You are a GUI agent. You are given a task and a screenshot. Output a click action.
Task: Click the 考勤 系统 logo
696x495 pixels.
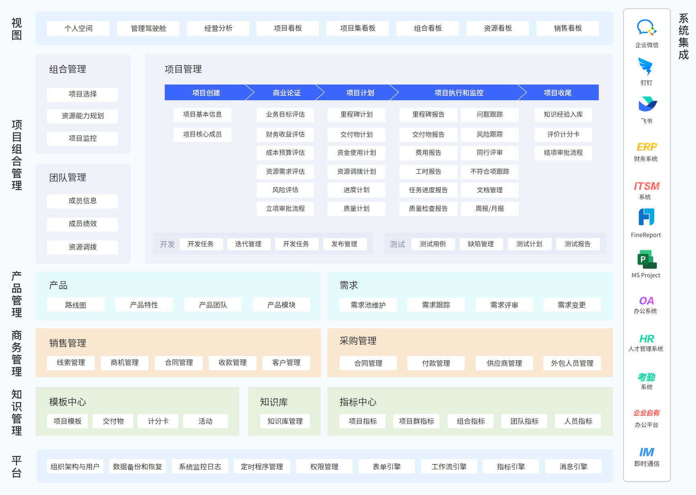click(647, 377)
